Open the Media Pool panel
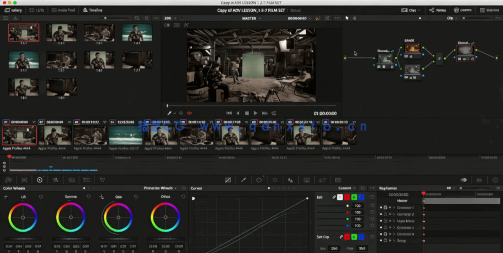This screenshot has height=253, width=503. 63,10
